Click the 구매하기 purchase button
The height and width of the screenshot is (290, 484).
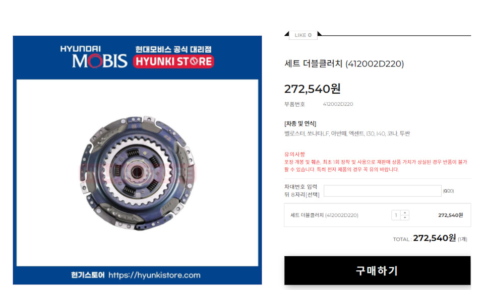coord(377,270)
